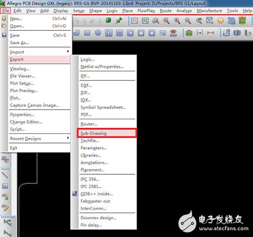253x237 pixels.
Task: Select Placement... export option
Action: tap(92, 170)
